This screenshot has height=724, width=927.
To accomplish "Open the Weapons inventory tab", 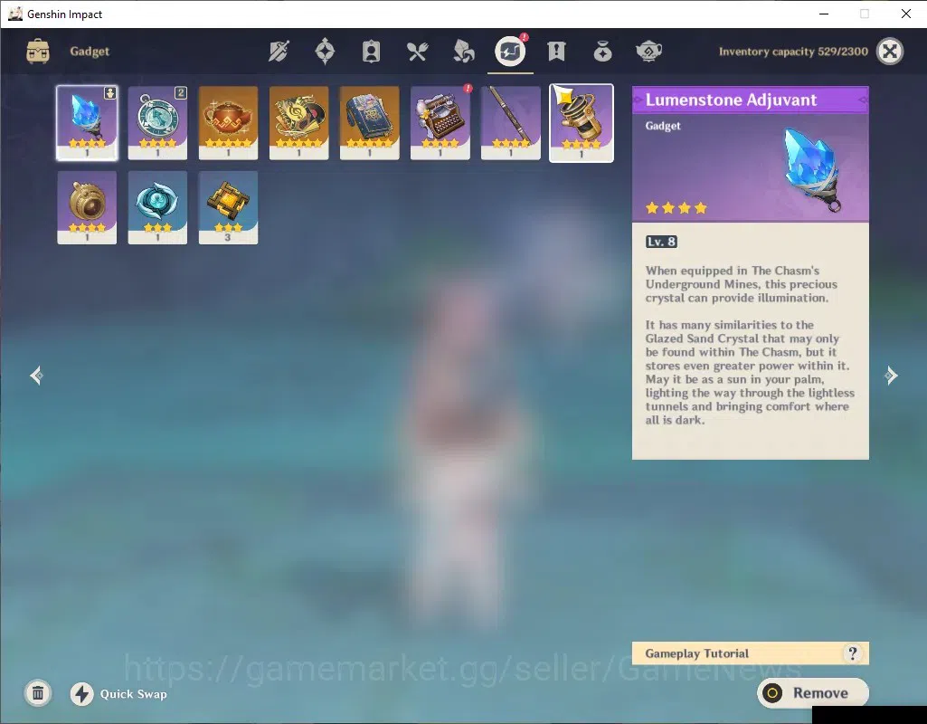I will tap(279, 52).
